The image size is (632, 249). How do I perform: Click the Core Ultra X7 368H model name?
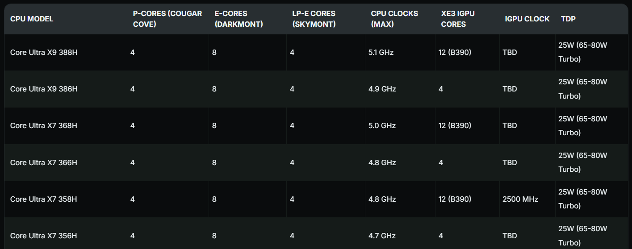[44, 125]
